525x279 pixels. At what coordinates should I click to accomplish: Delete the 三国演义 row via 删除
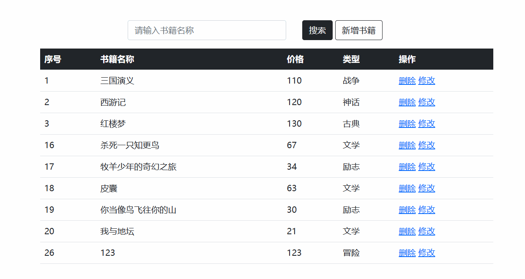[407, 81]
